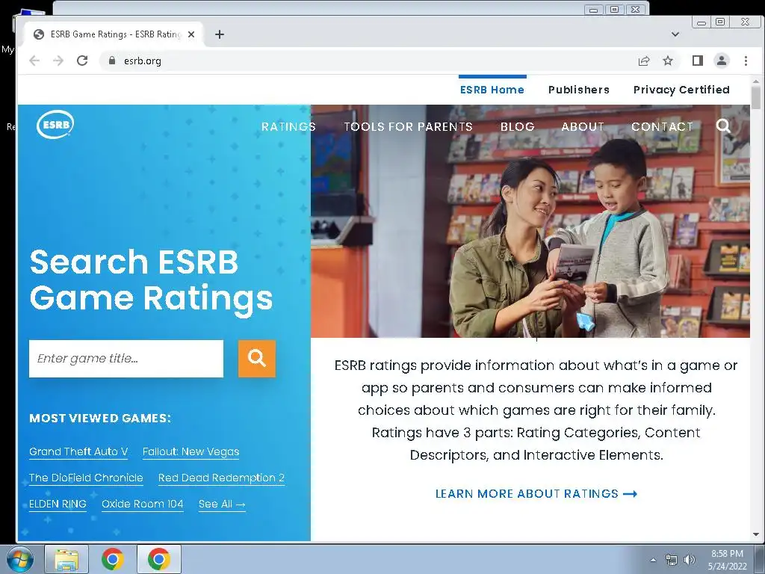Click LEARN MORE ABOUT RATINGS link

536,494
